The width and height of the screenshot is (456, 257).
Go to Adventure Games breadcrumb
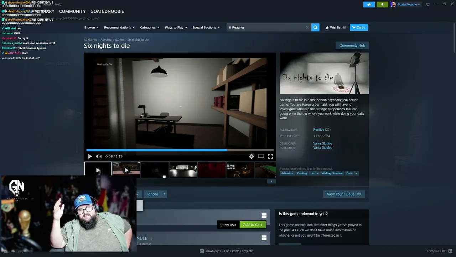pos(112,40)
